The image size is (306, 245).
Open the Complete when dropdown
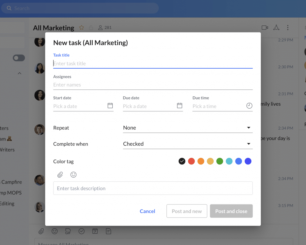188,144
